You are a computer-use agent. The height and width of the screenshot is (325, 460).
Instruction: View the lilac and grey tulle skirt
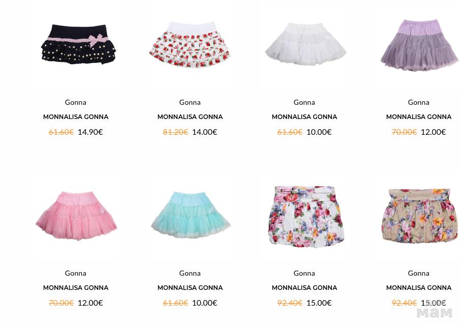(419, 45)
